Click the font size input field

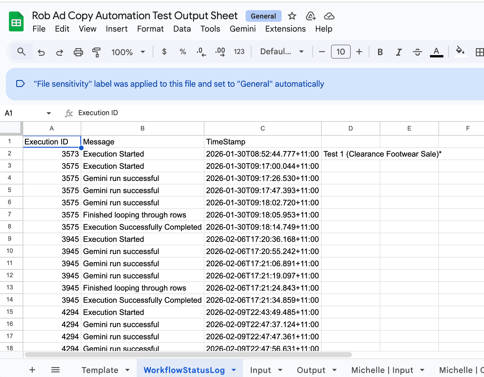click(341, 52)
